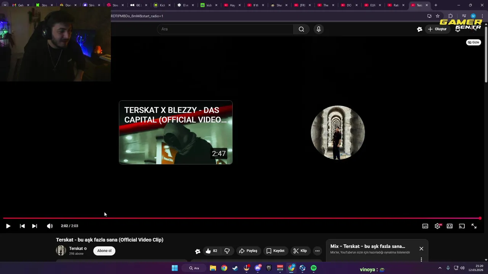
Task: Switch to the 'ELW' YouTube tab
Action: (x=372, y=5)
